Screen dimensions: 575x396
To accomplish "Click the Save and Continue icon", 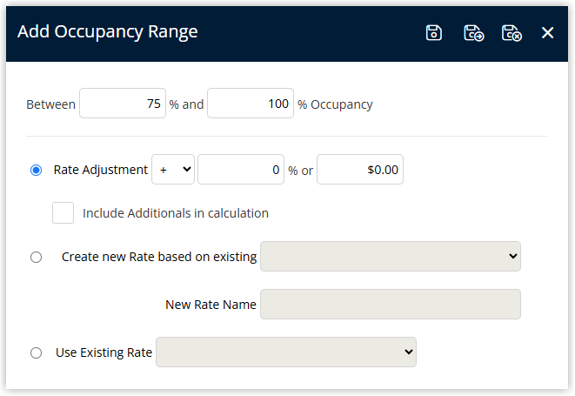I will tap(473, 33).
